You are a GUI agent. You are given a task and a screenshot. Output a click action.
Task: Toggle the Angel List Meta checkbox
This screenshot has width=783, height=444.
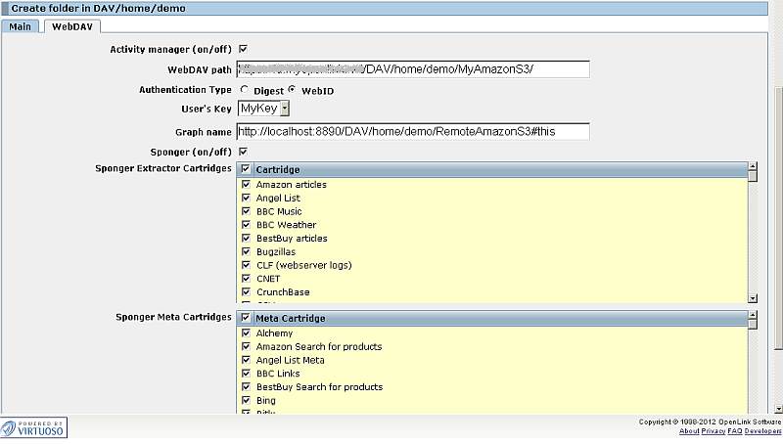click(x=246, y=360)
